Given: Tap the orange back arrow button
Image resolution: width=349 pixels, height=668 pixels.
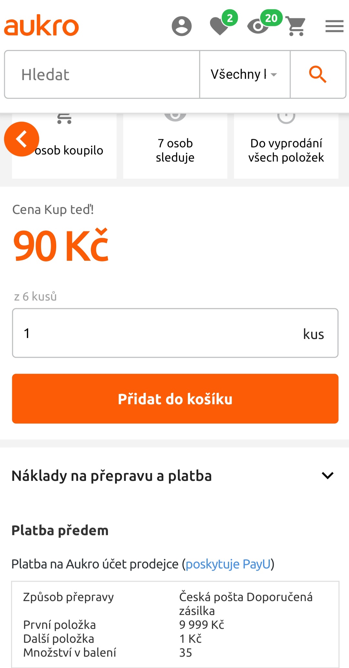Looking at the screenshot, I should coord(22,139).
